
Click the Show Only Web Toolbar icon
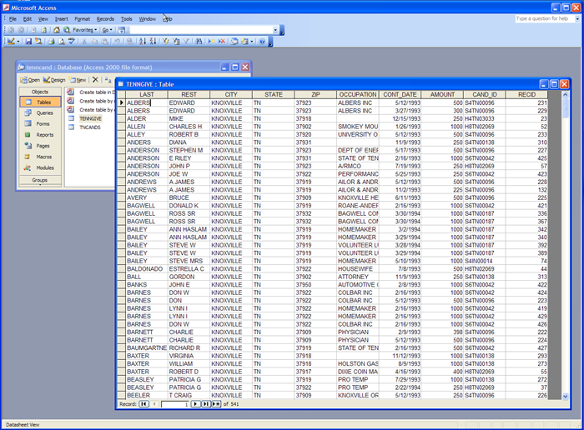(x=122, y=30)
